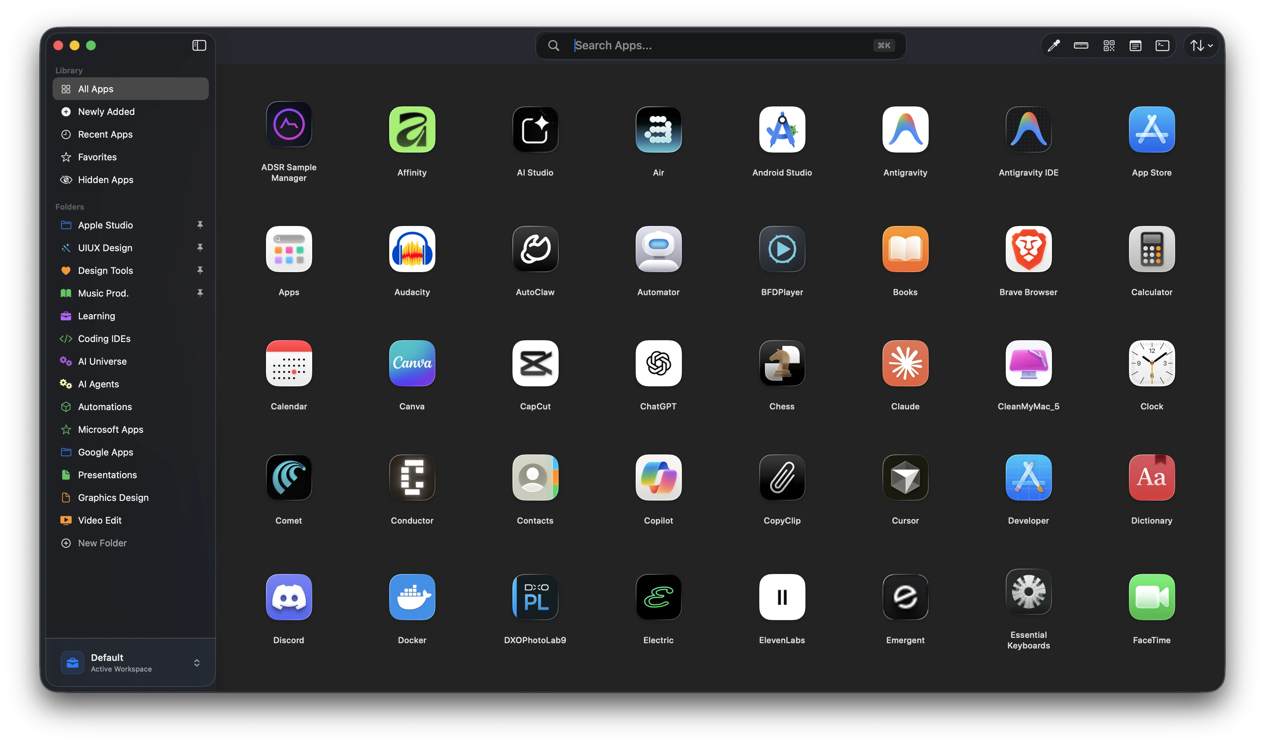The image size is (1265, 745).
Task: Open the eyedropper color picker tool
Action: (x=1053, y=46)
